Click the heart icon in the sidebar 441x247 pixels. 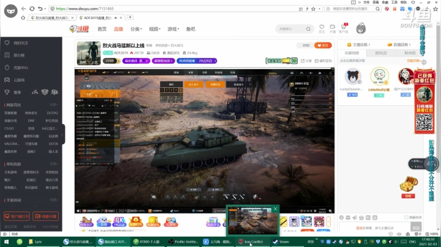[x=7, y=43]
